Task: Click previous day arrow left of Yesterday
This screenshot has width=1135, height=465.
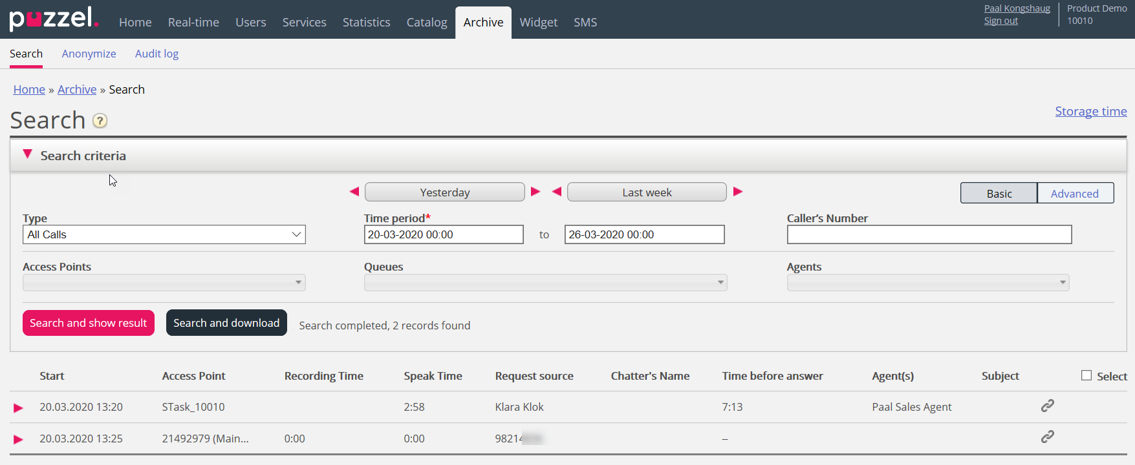Action: 354,192
